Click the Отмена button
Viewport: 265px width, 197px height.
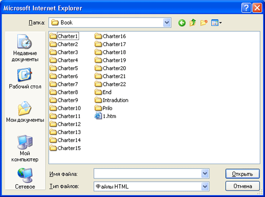242,186
